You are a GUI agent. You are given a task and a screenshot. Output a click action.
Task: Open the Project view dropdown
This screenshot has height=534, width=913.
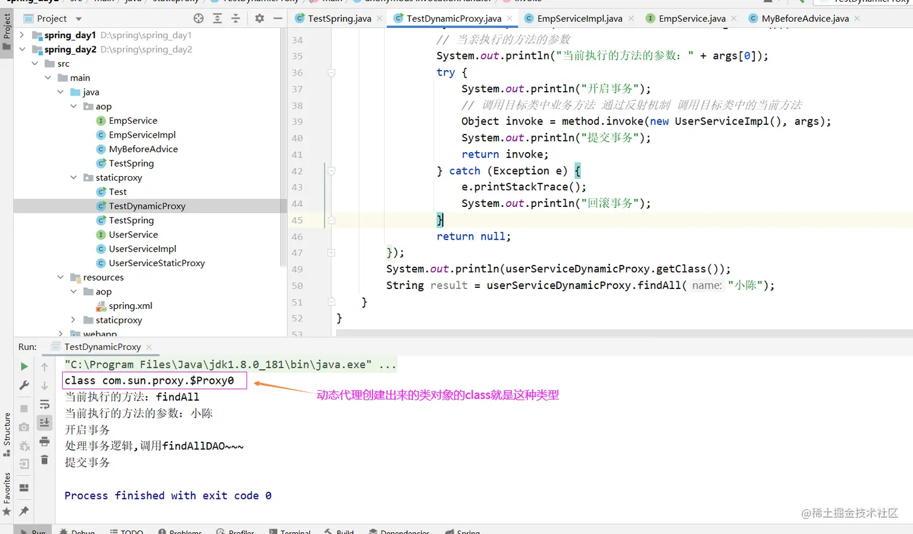(78, 19)
